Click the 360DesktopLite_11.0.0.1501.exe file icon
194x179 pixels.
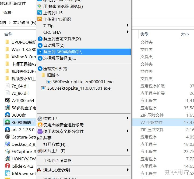point(43,88)
